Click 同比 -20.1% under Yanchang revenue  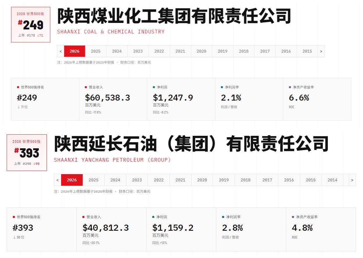tap(91, 243)
